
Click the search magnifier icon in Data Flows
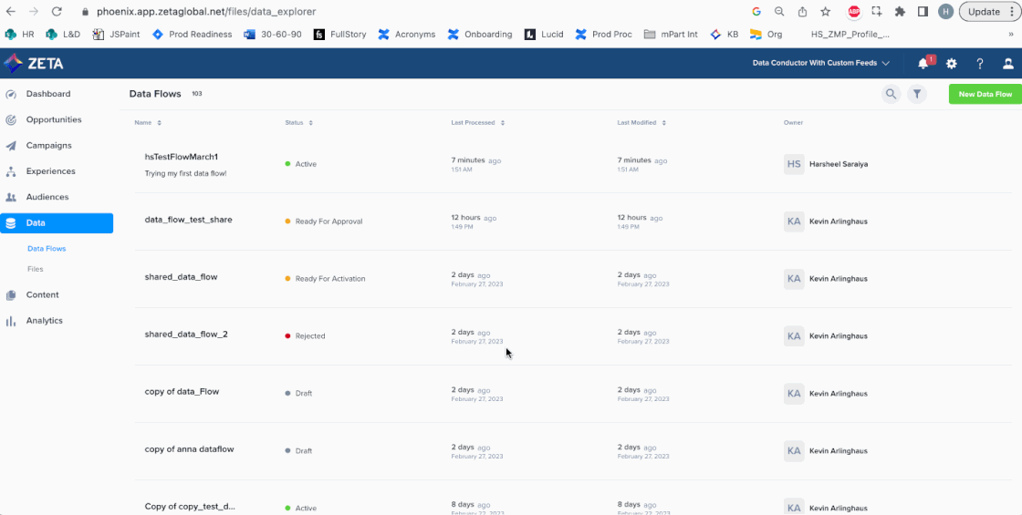click(x=891, y=94)
